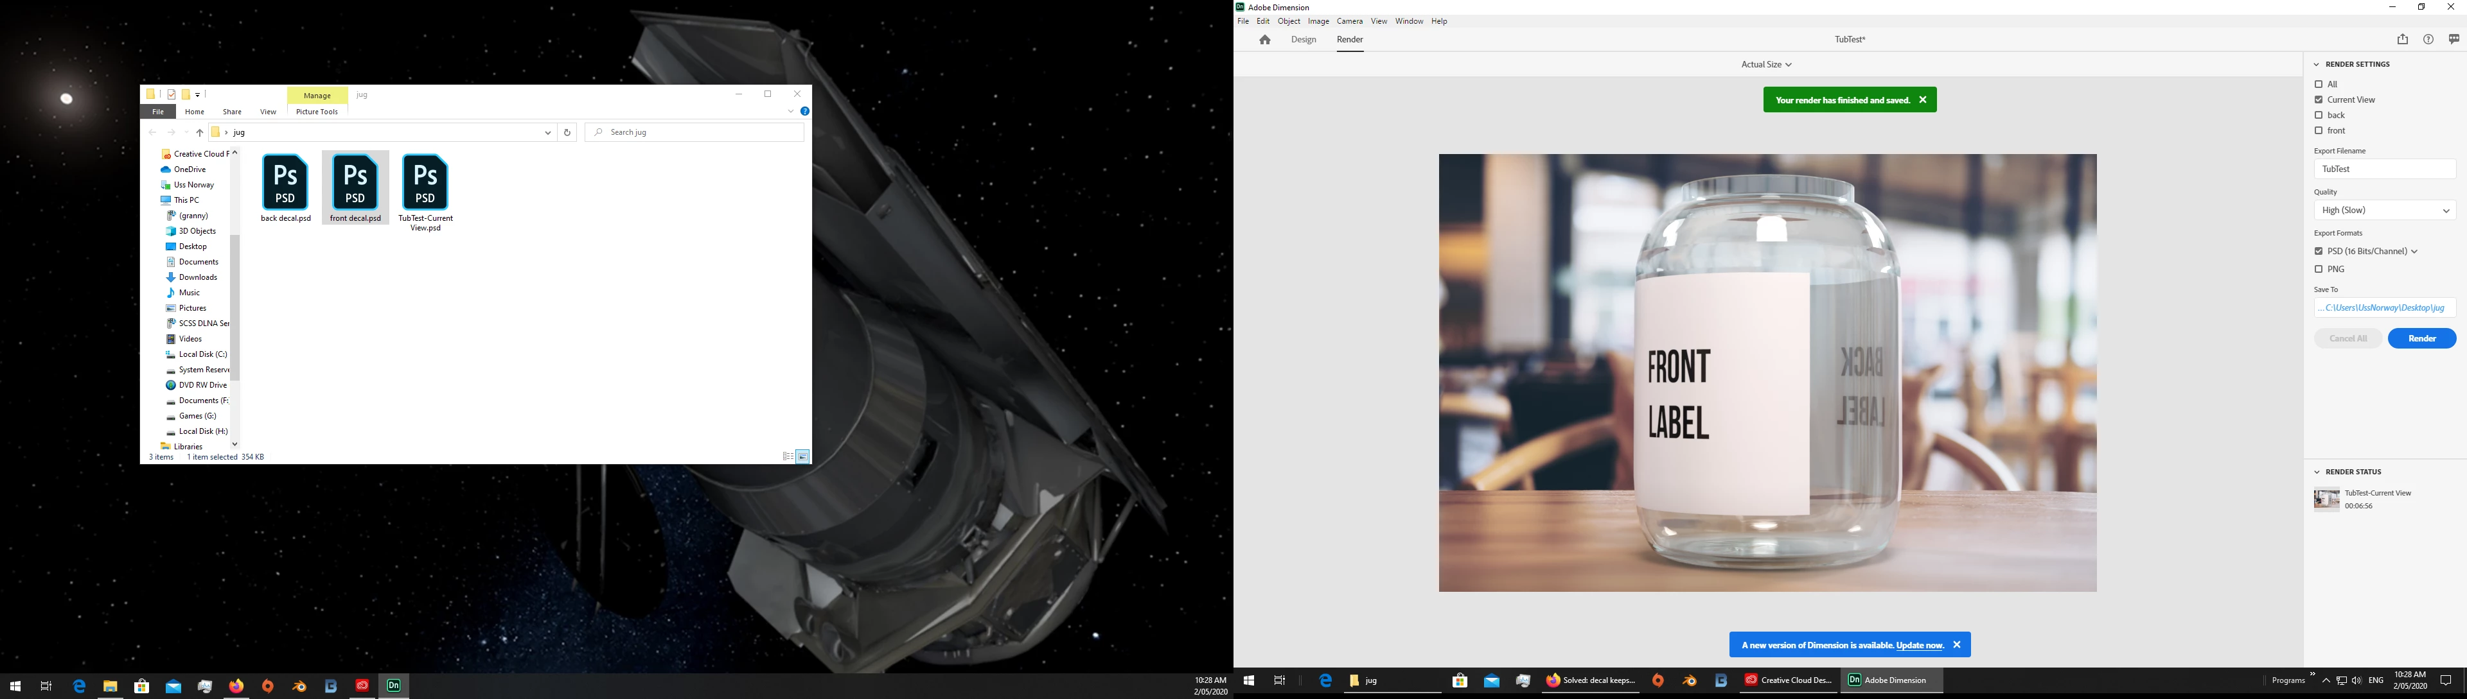
Task: Switch to the Design tab
Action: pos(1304,40)
